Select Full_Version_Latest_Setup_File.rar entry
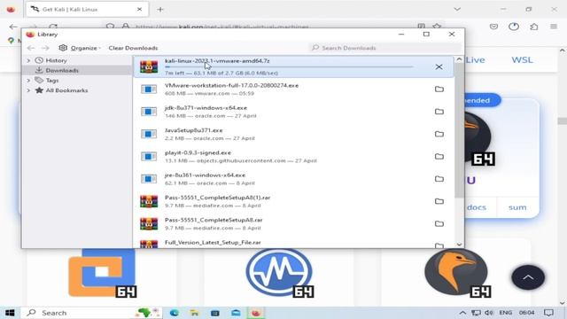Viewport: 567px width, 319px height. coord(293,244)
